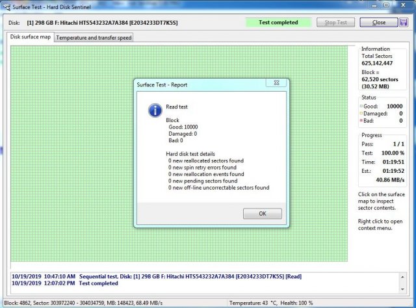The width and height of the screenshot is (416, 308).
Task: Click the Good status green swatch
Action: pyautogui.click(x=361, y=106)
